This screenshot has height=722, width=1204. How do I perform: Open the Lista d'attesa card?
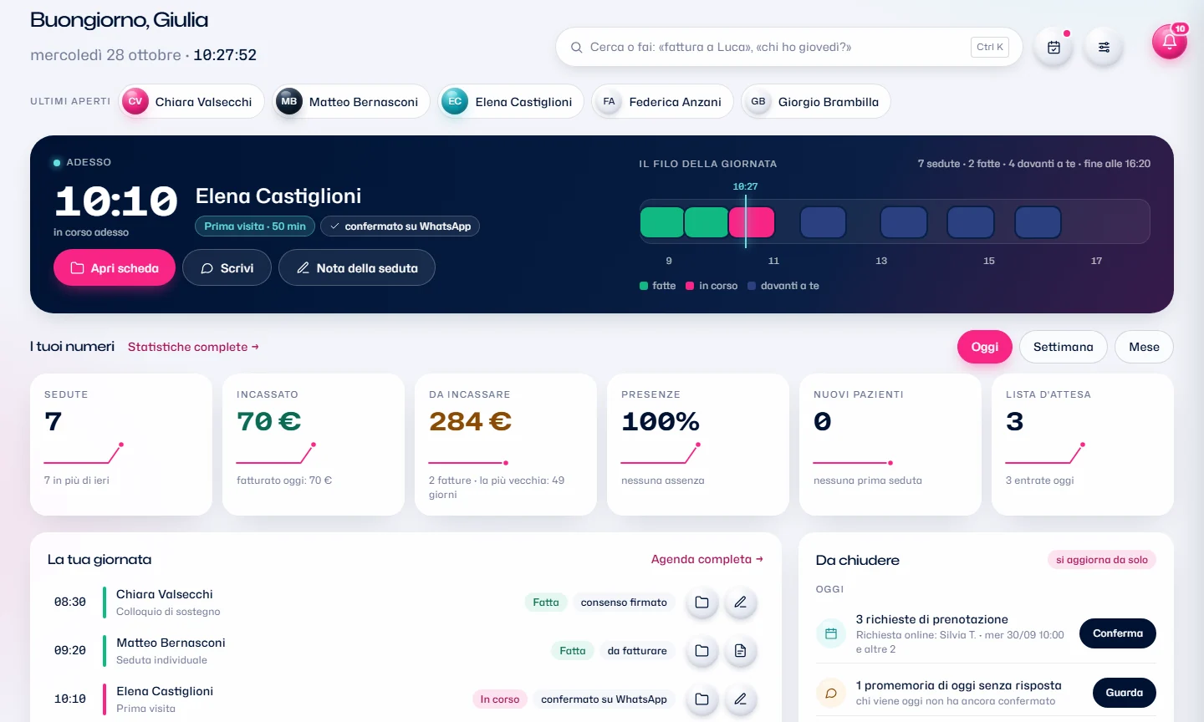(1083, 445)
